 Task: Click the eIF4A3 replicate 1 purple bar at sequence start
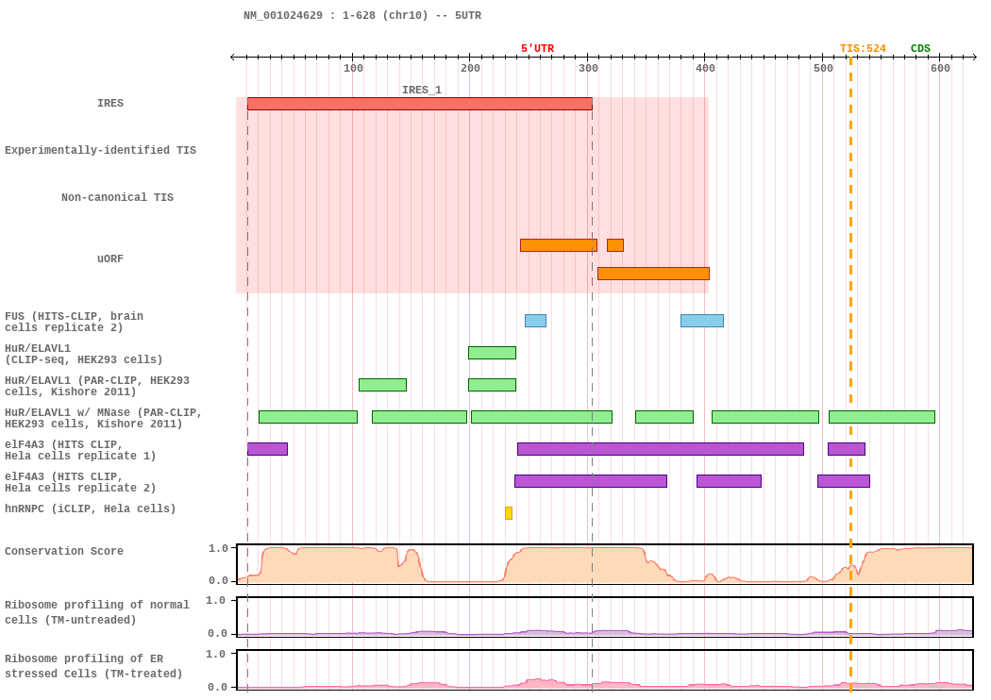[x=267, y=449]
